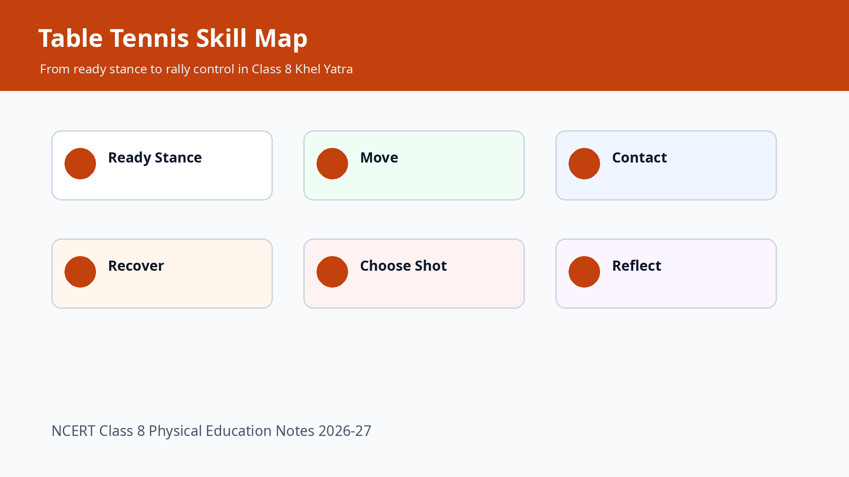Click the orange circle beside Reflect
This screenshot has height=477, width=849.
[x=584, y=272]
